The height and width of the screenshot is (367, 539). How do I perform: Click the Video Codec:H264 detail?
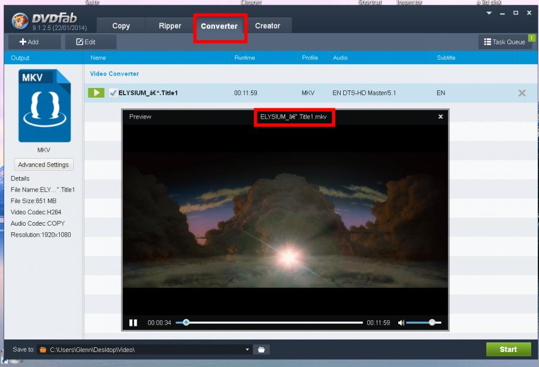click(x=36, y=212)
